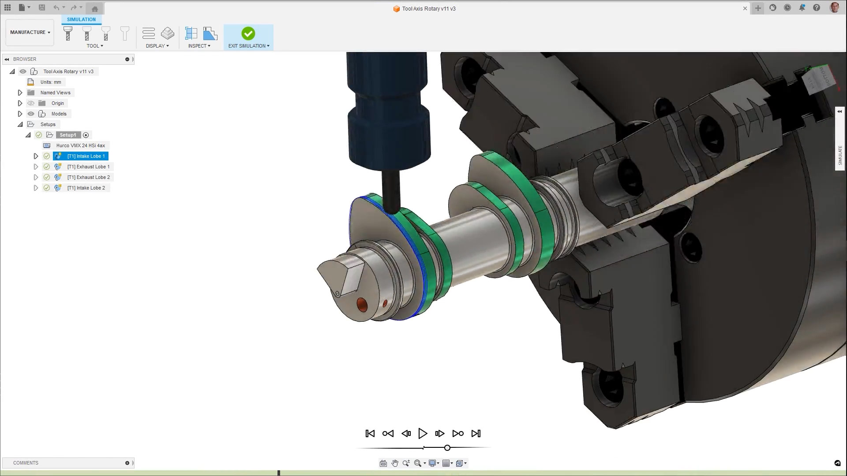Select the SIMULATION tab
This screenshot has width=847, height=476.
pyautogui.click(x=81, y=19)
